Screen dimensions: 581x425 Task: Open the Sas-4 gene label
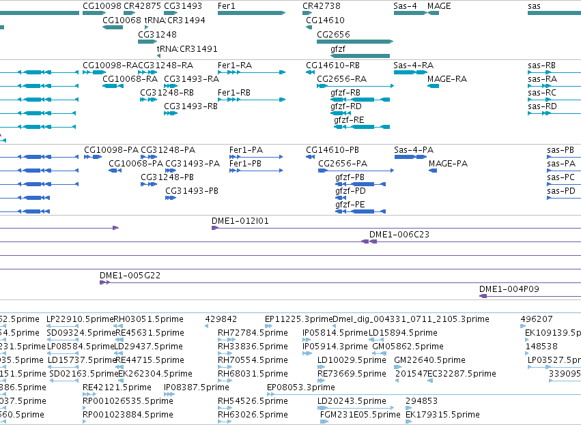[x=405, y=6]
